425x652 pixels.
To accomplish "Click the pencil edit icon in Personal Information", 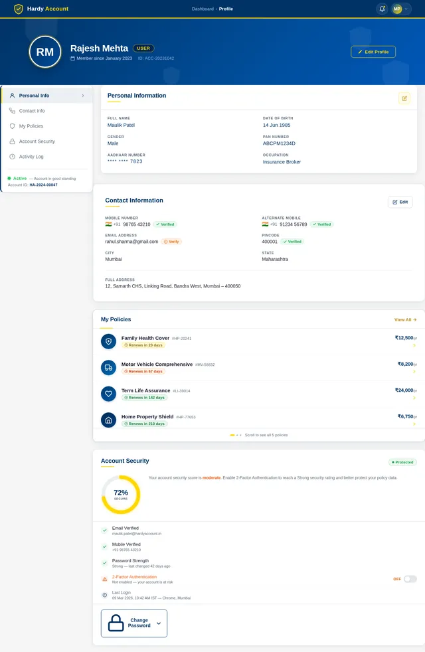I will 404,98.
